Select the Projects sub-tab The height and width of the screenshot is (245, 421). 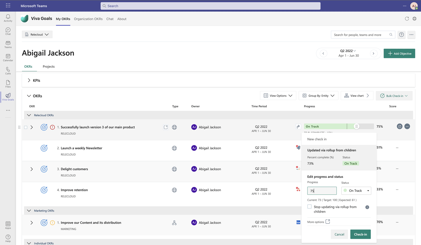point(48,67)
